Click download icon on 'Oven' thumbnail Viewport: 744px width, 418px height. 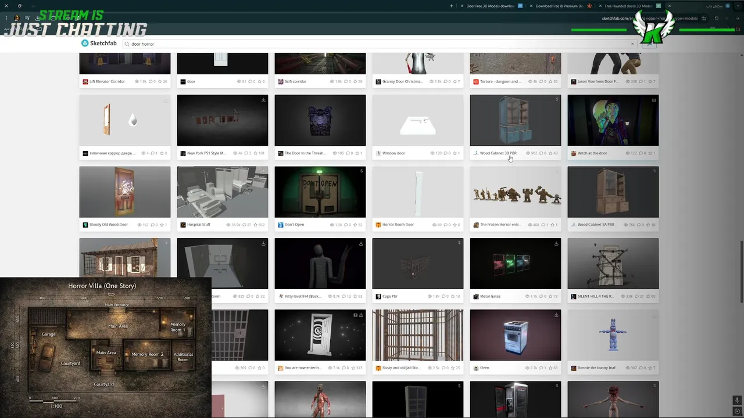pyautogui.click(x=556, y=315)
